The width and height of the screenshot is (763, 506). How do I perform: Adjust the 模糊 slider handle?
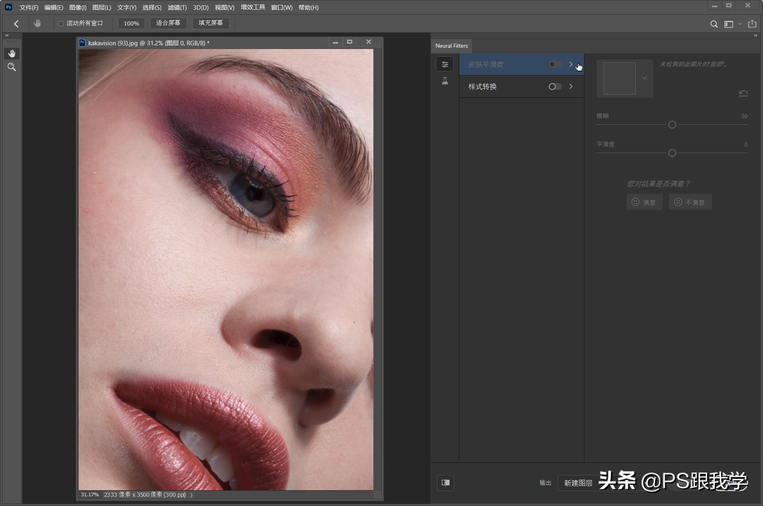click(x=672, y=125)
